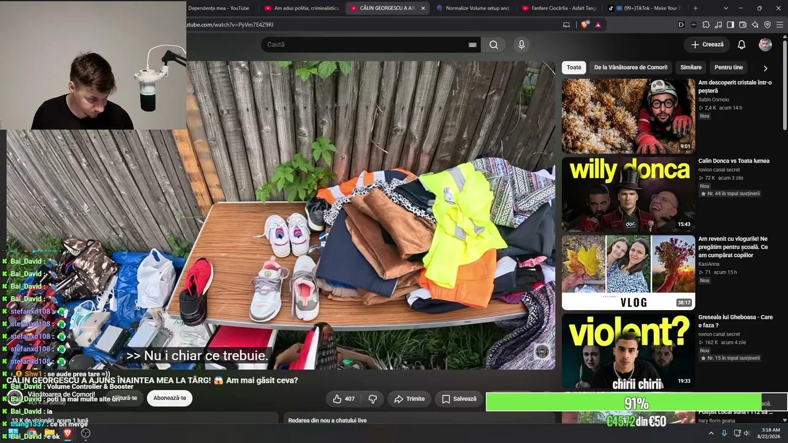This screenshot has height=443, width=788.
Task: Click the Brave Rewards triangle icon
Action: (598, 25)
